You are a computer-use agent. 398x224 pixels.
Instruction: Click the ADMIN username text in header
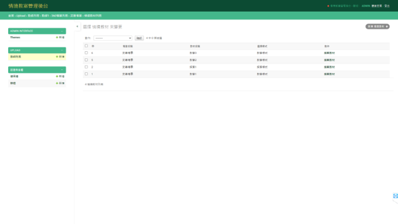[x=366, y=6]
